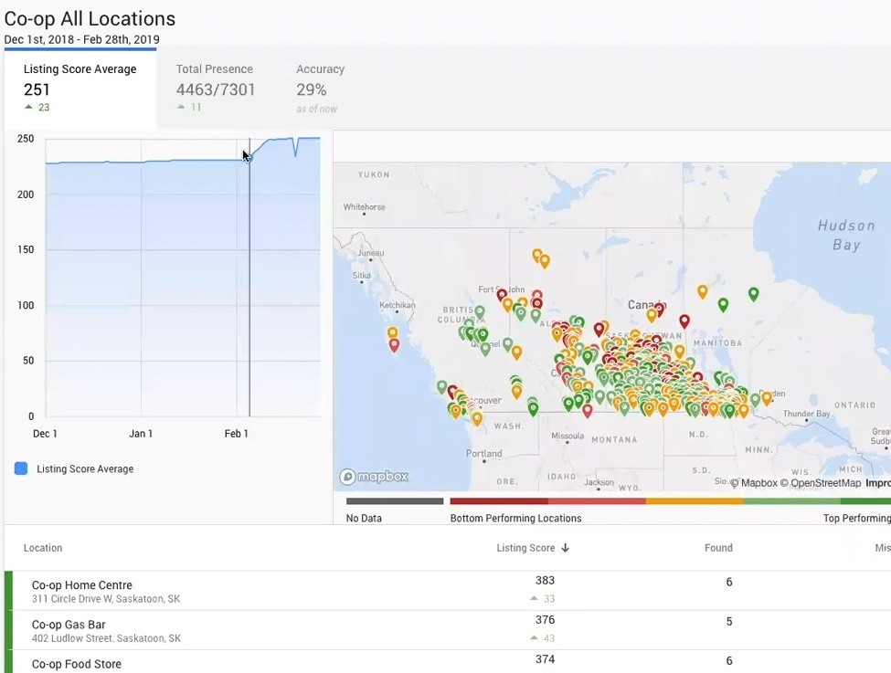
Task: Click the date range Dec 1st - Feb 28th
Action: (x=82, y=39)
